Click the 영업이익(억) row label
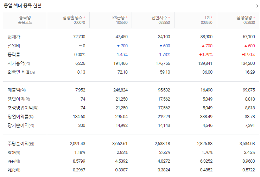Screen dimensions: 260x177 point(19,99)
